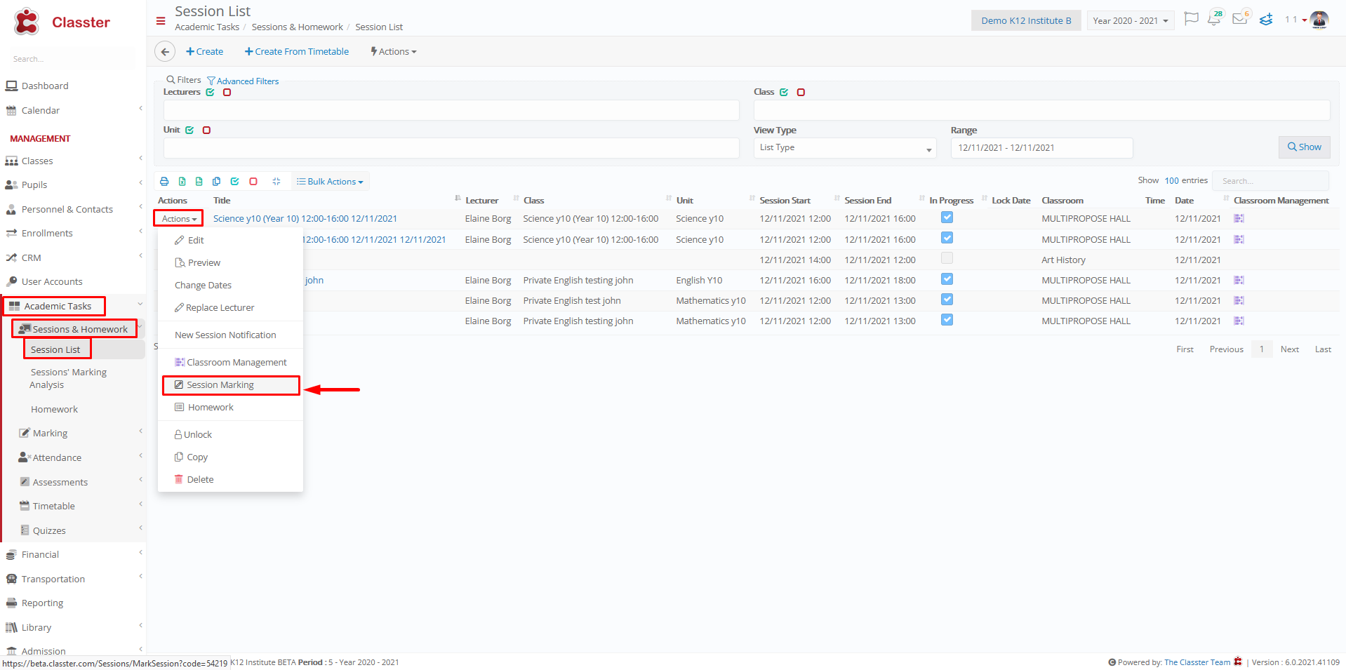Select all Unit green check icon
Image resolution: width=1346 pixels, height=670 pixels.
click(189, 130)
